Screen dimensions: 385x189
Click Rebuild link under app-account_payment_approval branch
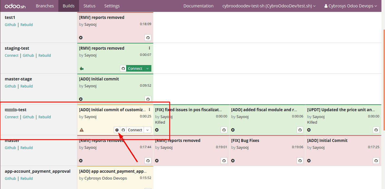pos(27,178)
